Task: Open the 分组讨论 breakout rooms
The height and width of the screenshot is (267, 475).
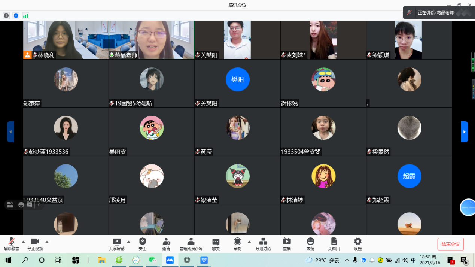Action: click(x=263, y=244)
